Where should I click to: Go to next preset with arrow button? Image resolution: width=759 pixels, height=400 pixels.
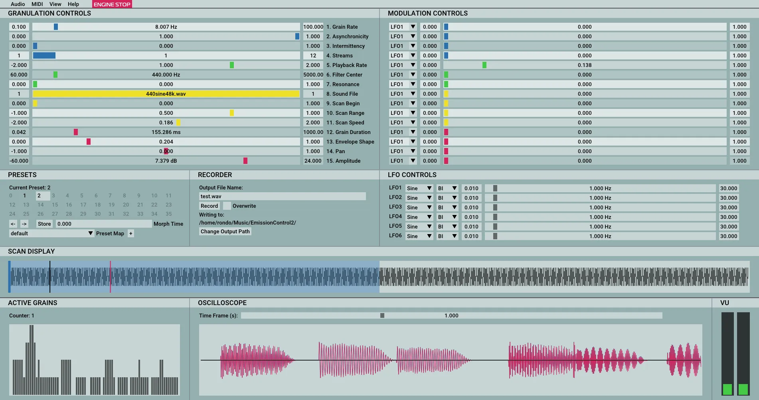point(24,224)
